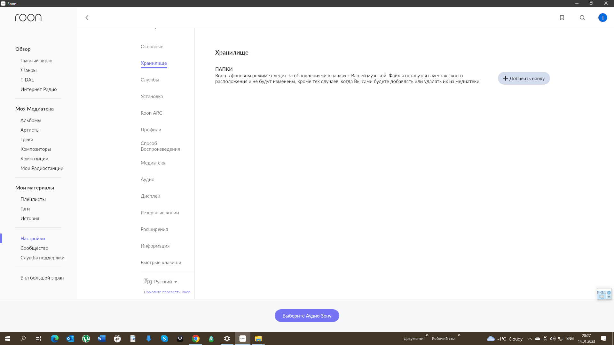Show hidden system tray icons
Image resolution: width=614 pixels, height=345 pixels.
(530, 339)
